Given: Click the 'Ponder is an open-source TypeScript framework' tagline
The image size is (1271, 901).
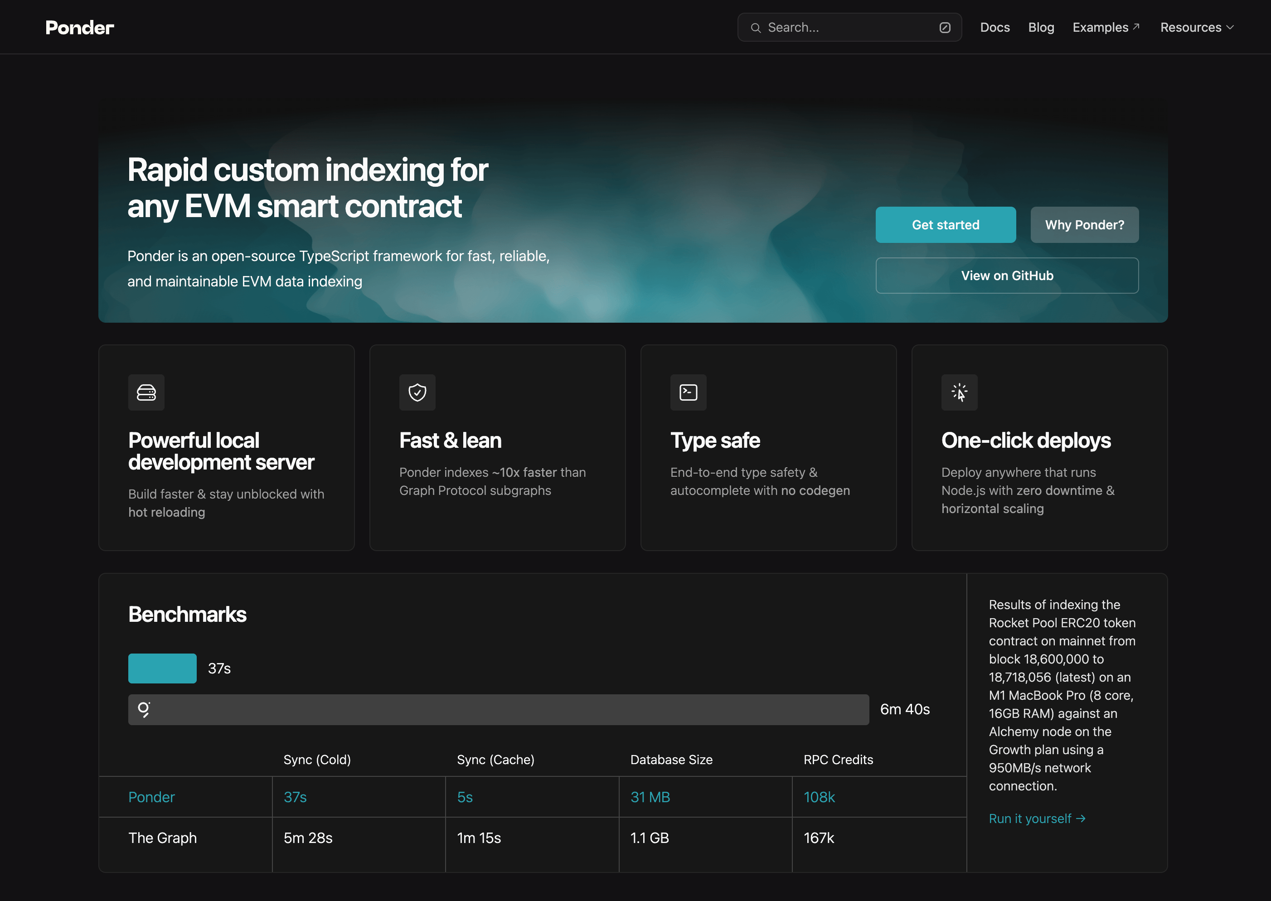Looking at the screenshot, I should 339,268.
